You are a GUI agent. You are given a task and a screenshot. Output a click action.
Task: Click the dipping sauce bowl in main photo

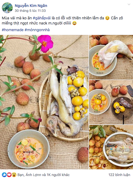[x=29, y=149]
